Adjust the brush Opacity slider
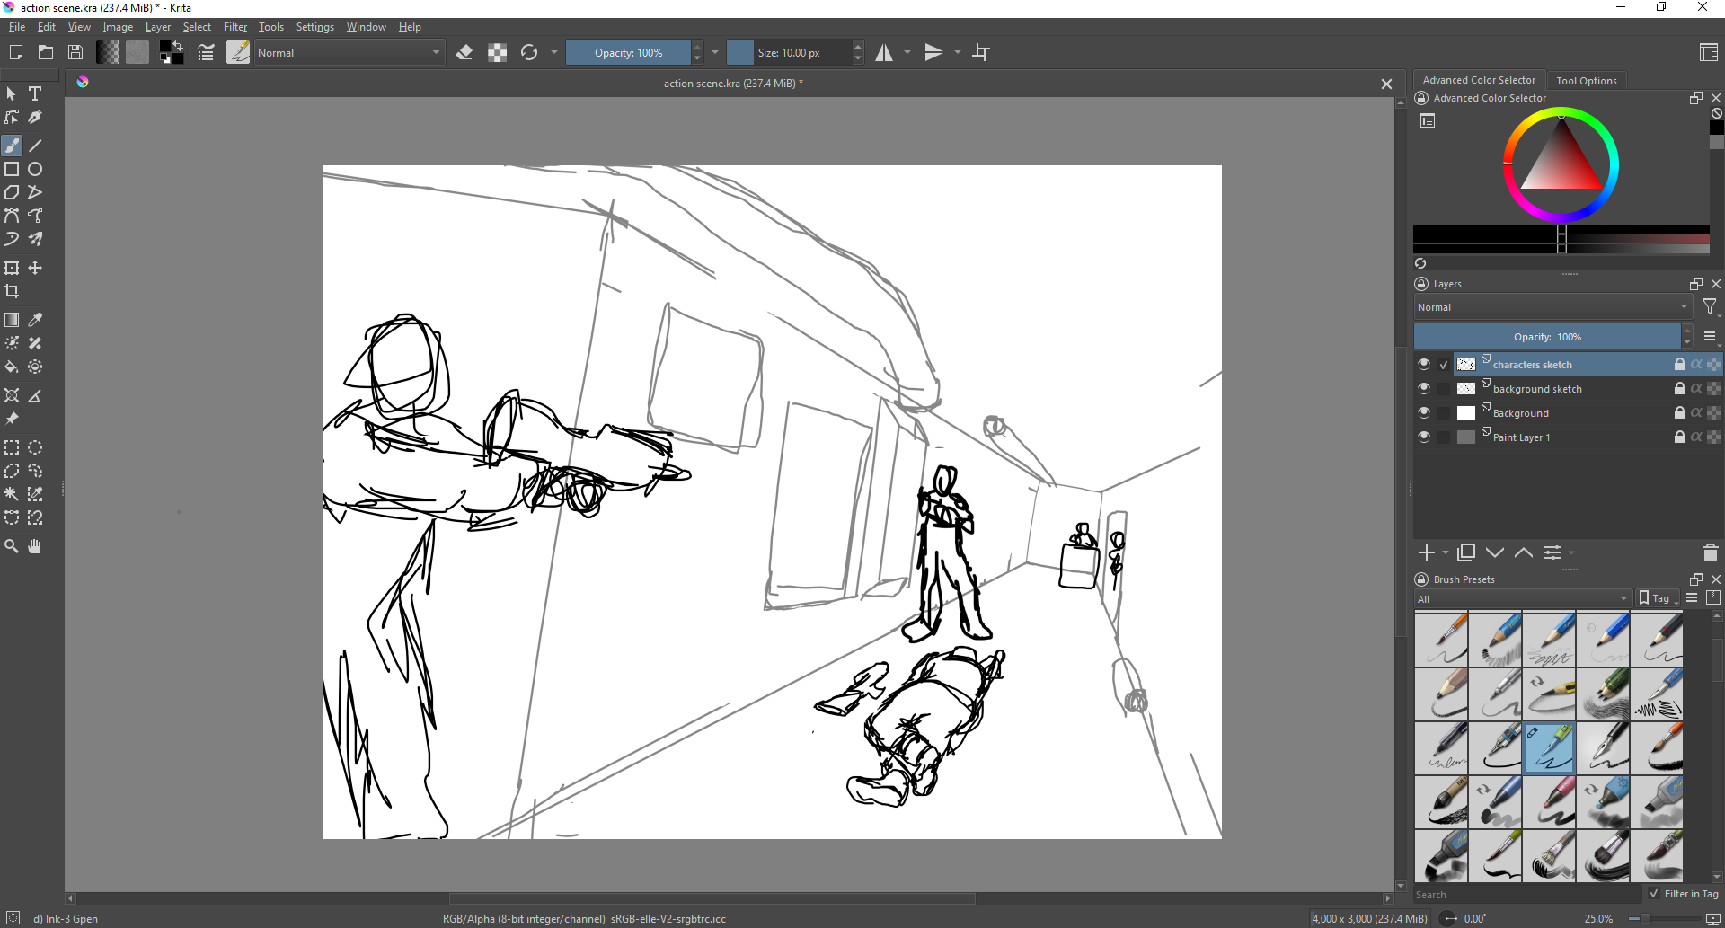 pos(628,53)
